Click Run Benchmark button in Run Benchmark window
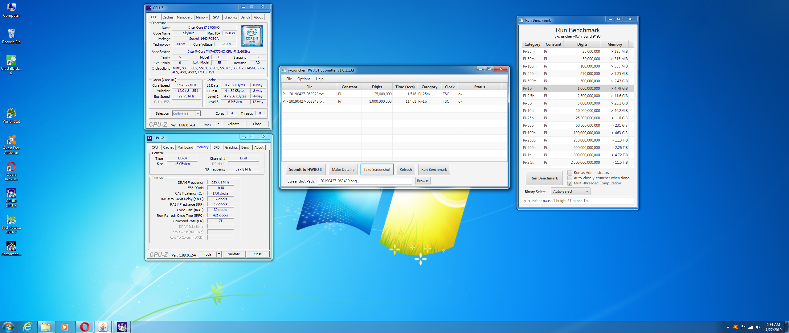 544,178
